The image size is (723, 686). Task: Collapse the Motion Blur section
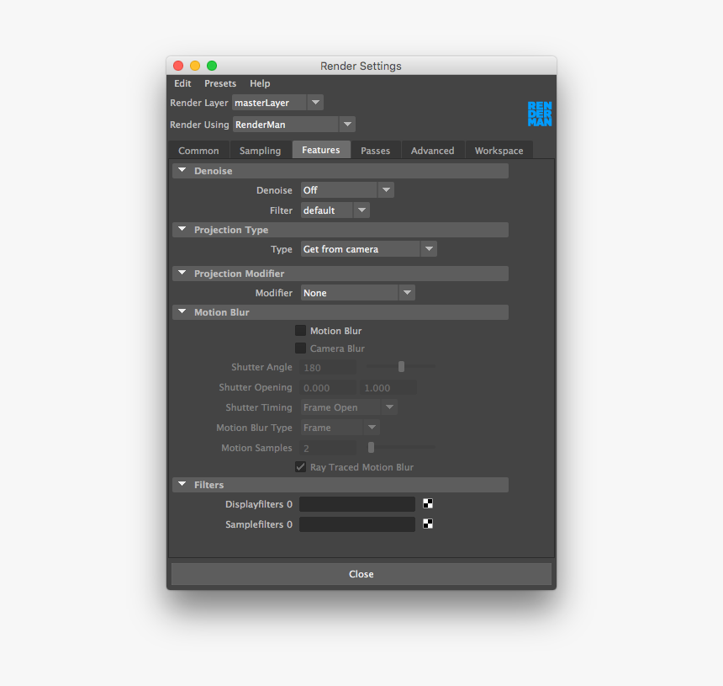[x=182, y=311]
